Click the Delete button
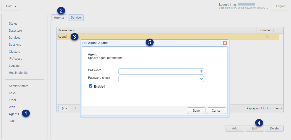This screenshot has height=140, width=291. click(x=274, y=128)
